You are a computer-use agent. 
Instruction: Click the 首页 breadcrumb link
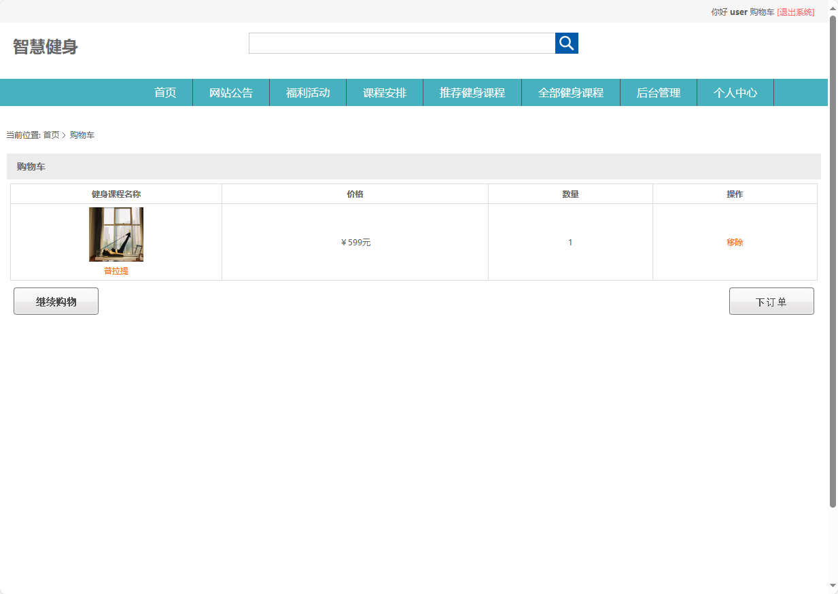click(x=51, y=135)
